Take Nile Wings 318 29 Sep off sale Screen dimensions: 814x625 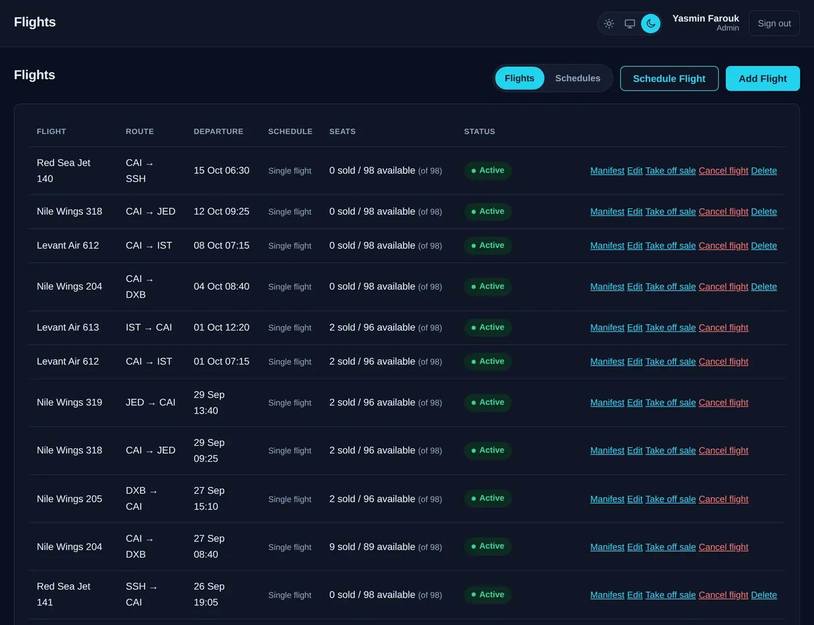670,451
